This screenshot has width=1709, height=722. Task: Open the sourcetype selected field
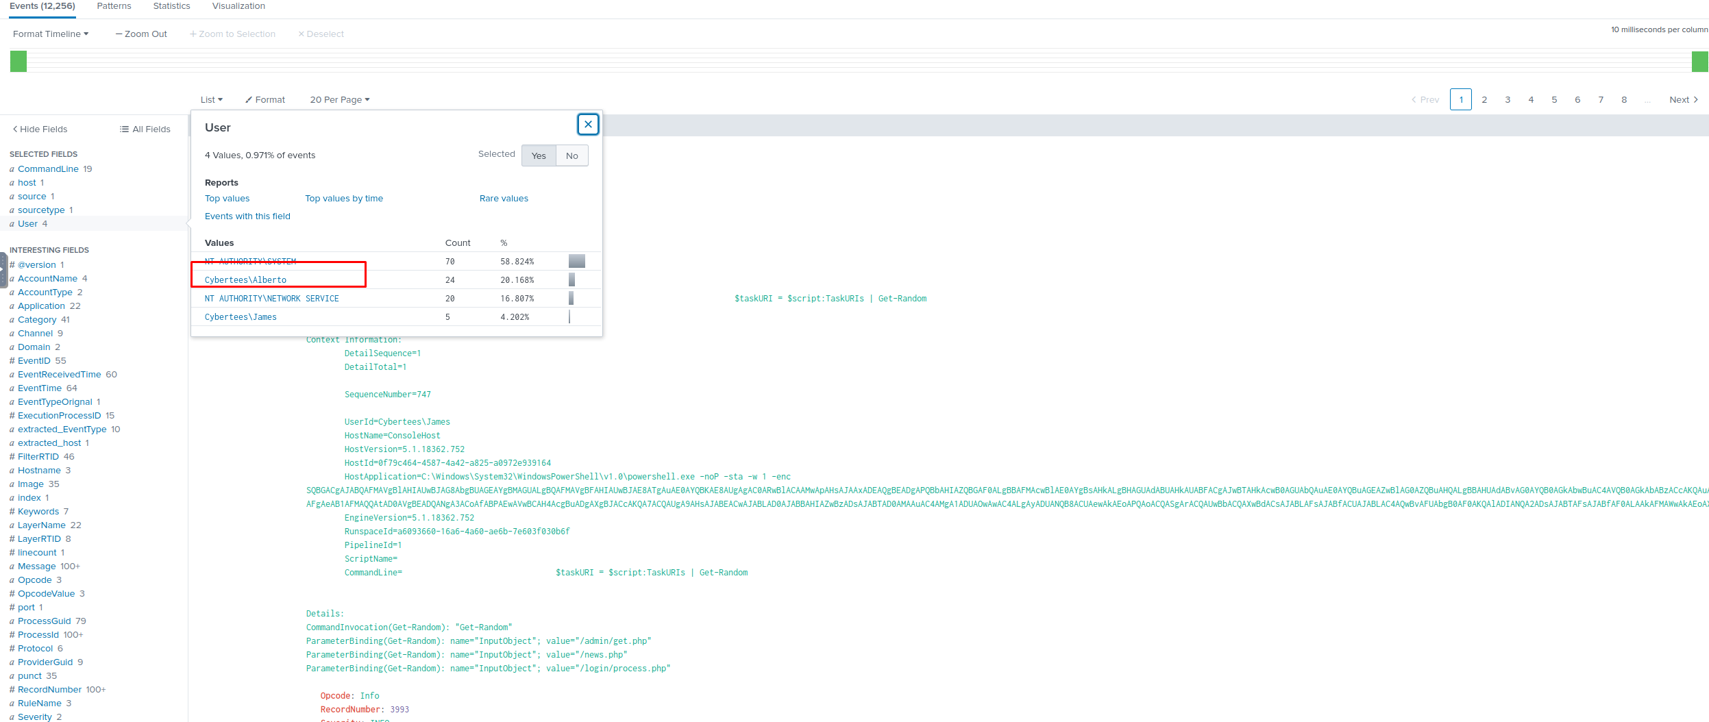(41, 210)
